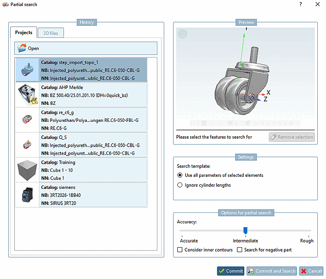Click the Accuracy slider handle
Viewport: 326px width, 279px height.
245,230
